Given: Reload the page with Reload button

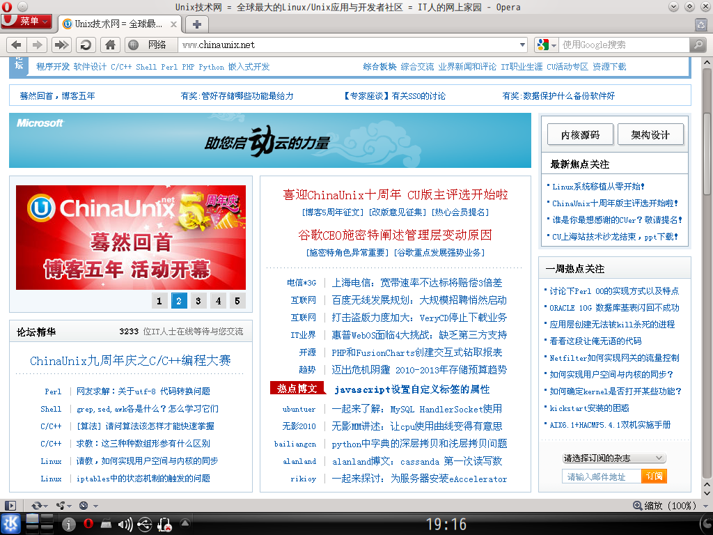Looking at the screenshot, I should point(86,45).
